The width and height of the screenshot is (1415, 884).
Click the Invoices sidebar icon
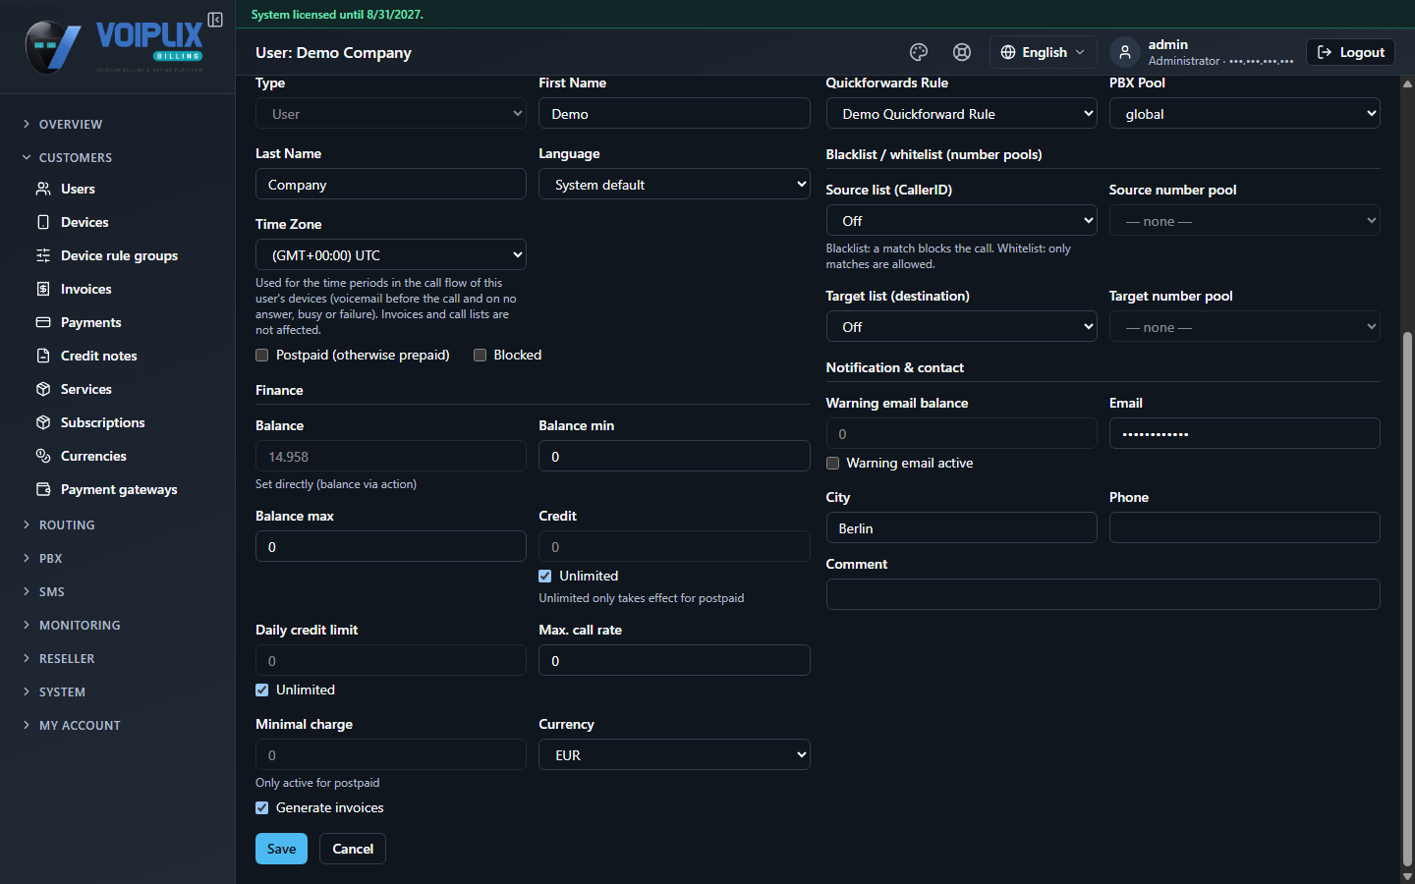coord(43,289)
